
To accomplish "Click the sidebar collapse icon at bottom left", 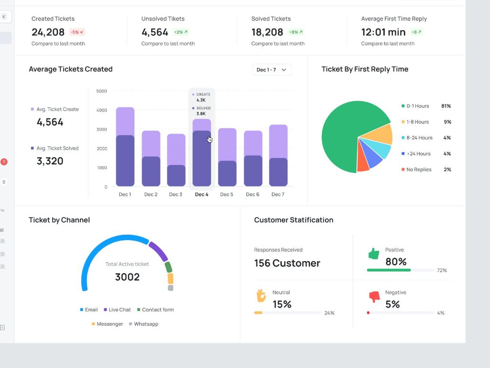I will click(2, 327).
